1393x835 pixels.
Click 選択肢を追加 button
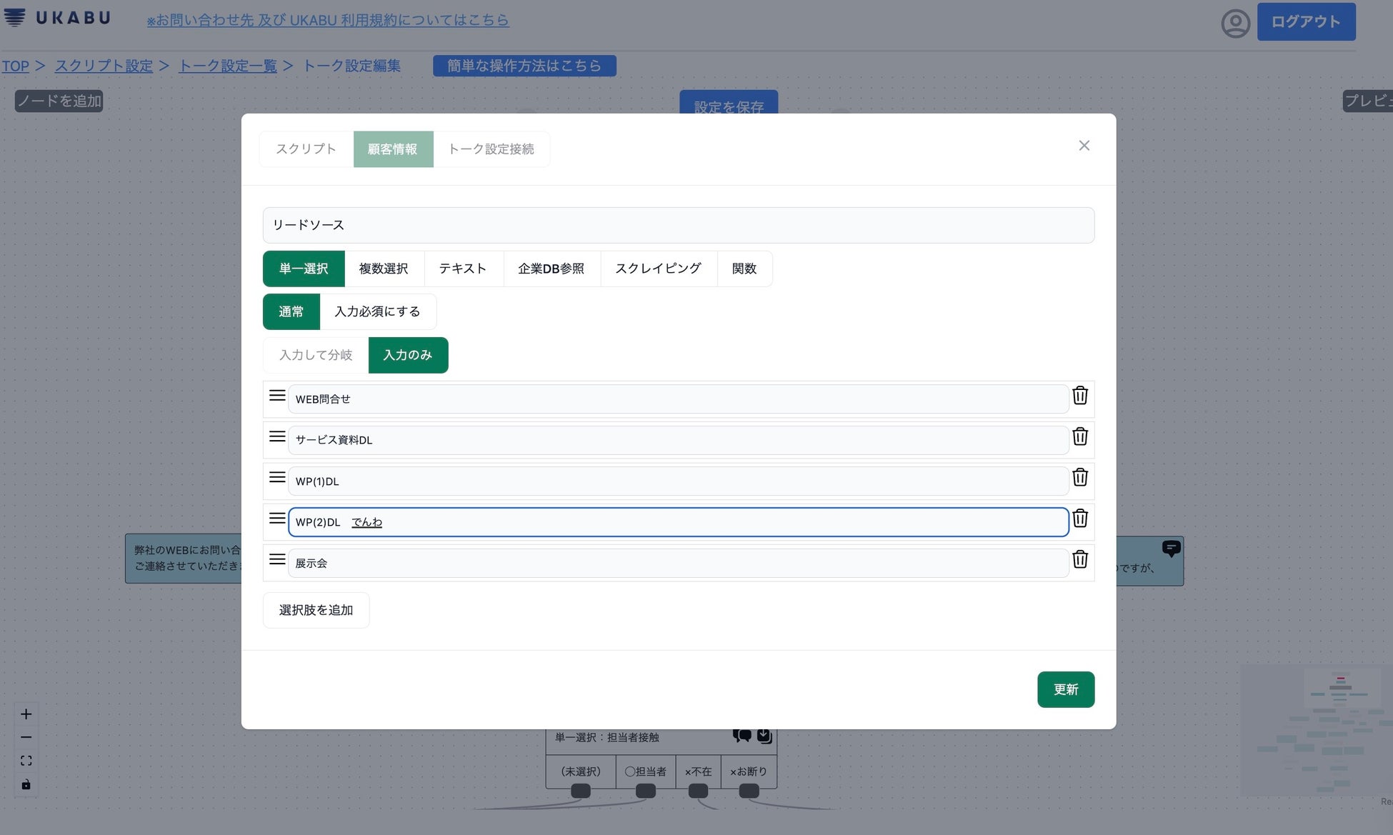click(x=316, y=610)
